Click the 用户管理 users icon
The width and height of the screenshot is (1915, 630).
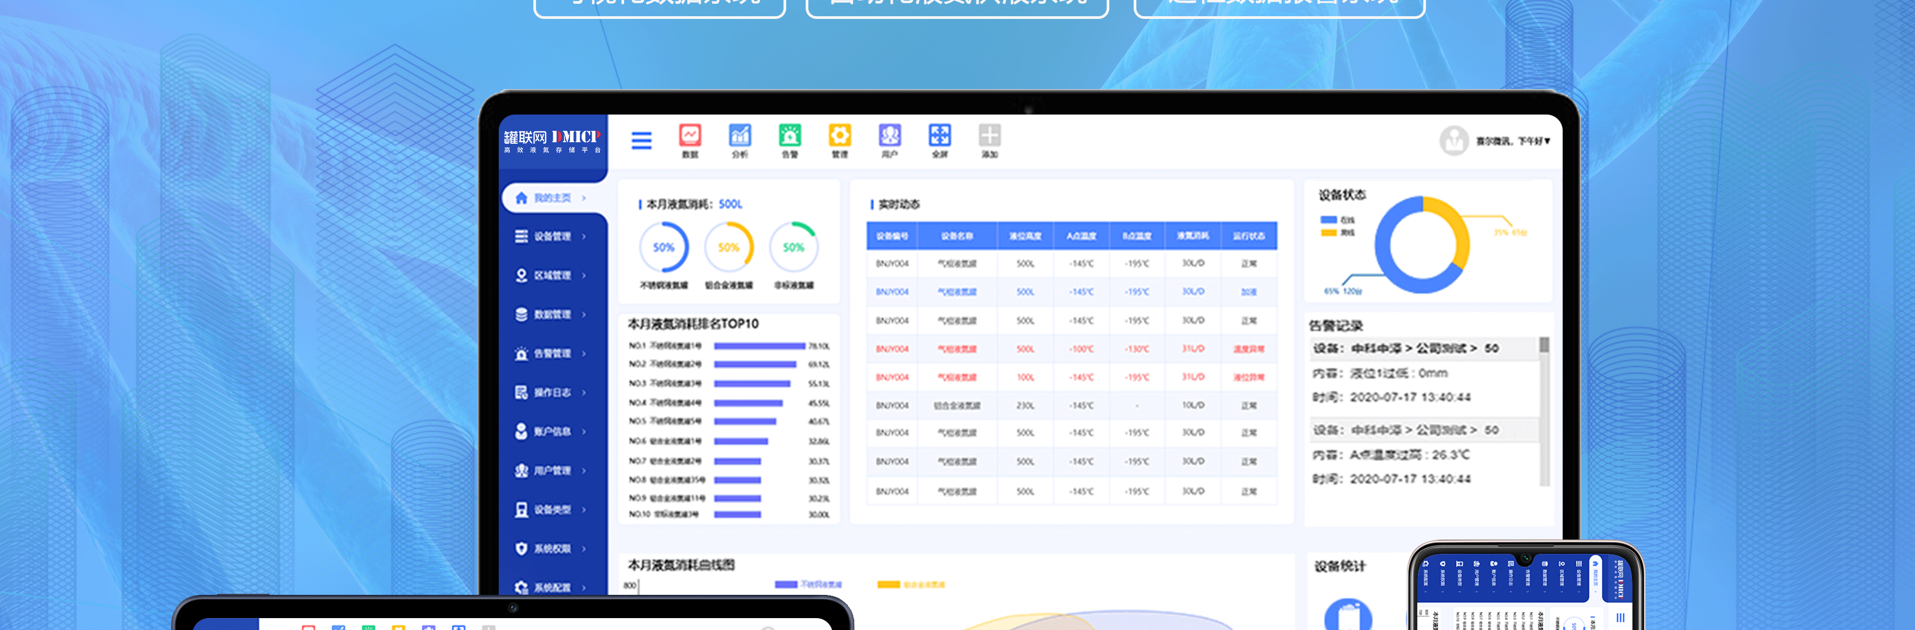click(521, 470)
